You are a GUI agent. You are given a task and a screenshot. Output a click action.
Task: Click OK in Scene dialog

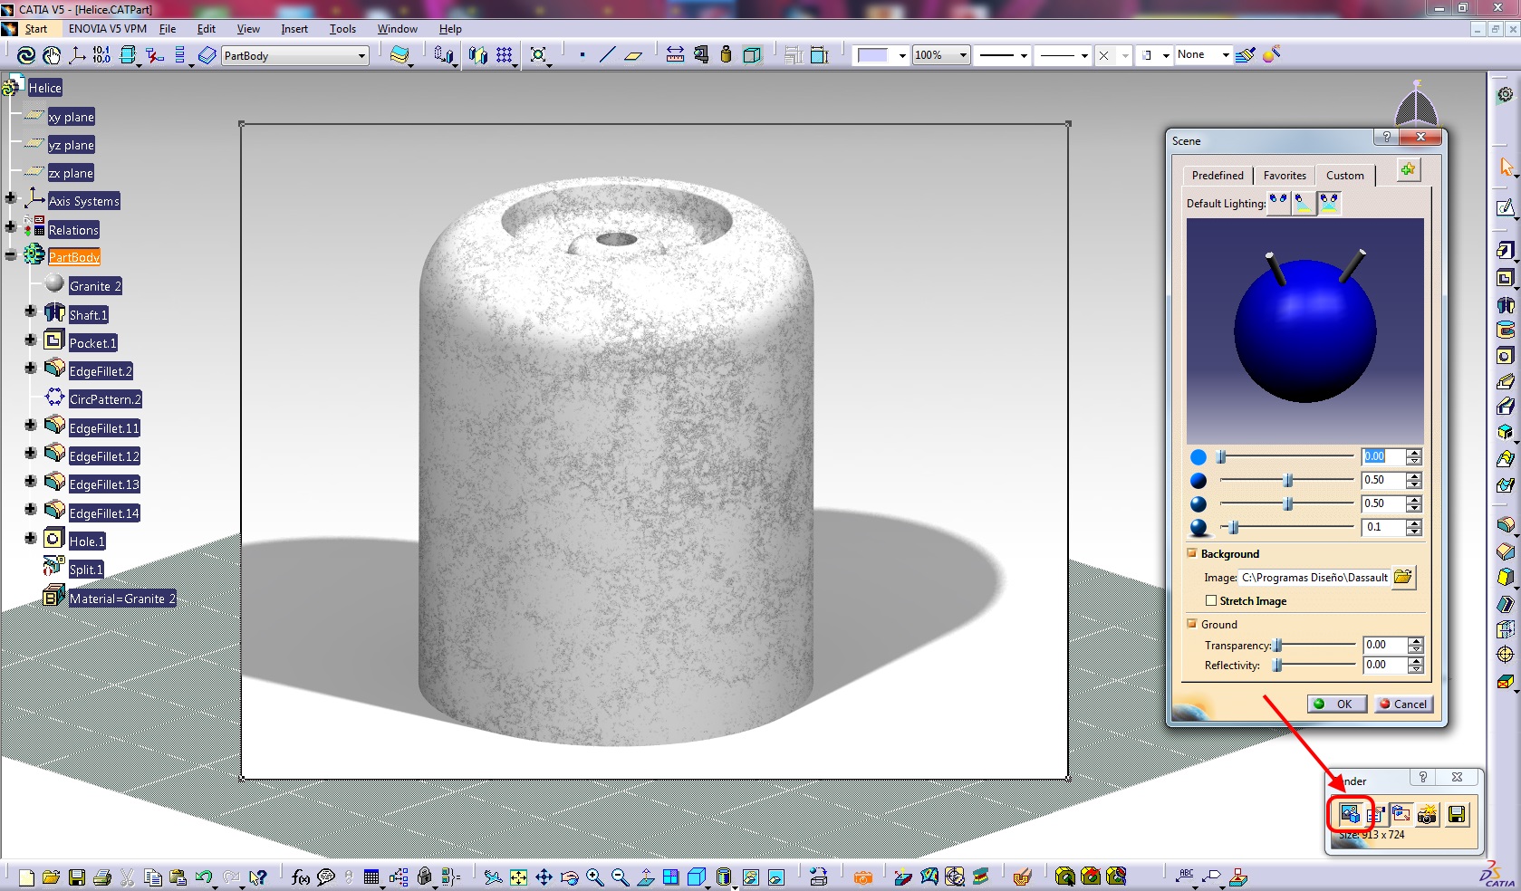[1336, 704]
